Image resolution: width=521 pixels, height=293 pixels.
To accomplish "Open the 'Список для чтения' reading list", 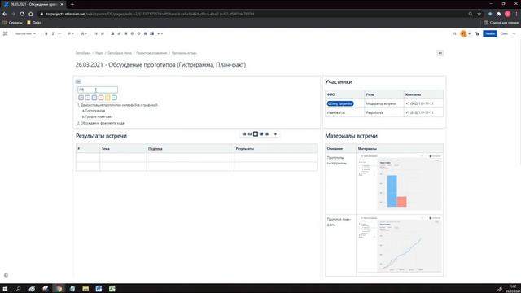I will (501, 23).
